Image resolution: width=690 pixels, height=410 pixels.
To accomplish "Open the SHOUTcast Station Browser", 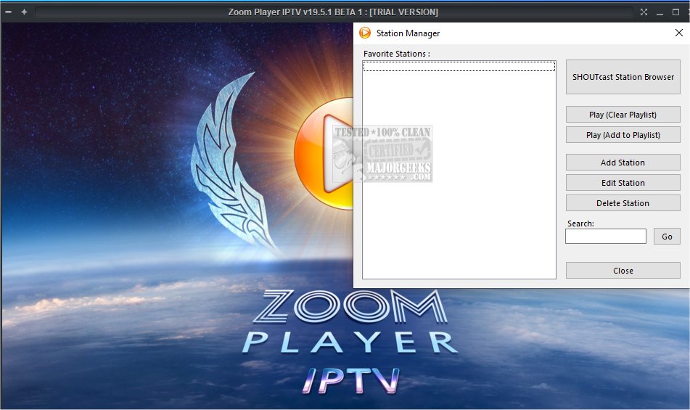I will coord(623,77).
